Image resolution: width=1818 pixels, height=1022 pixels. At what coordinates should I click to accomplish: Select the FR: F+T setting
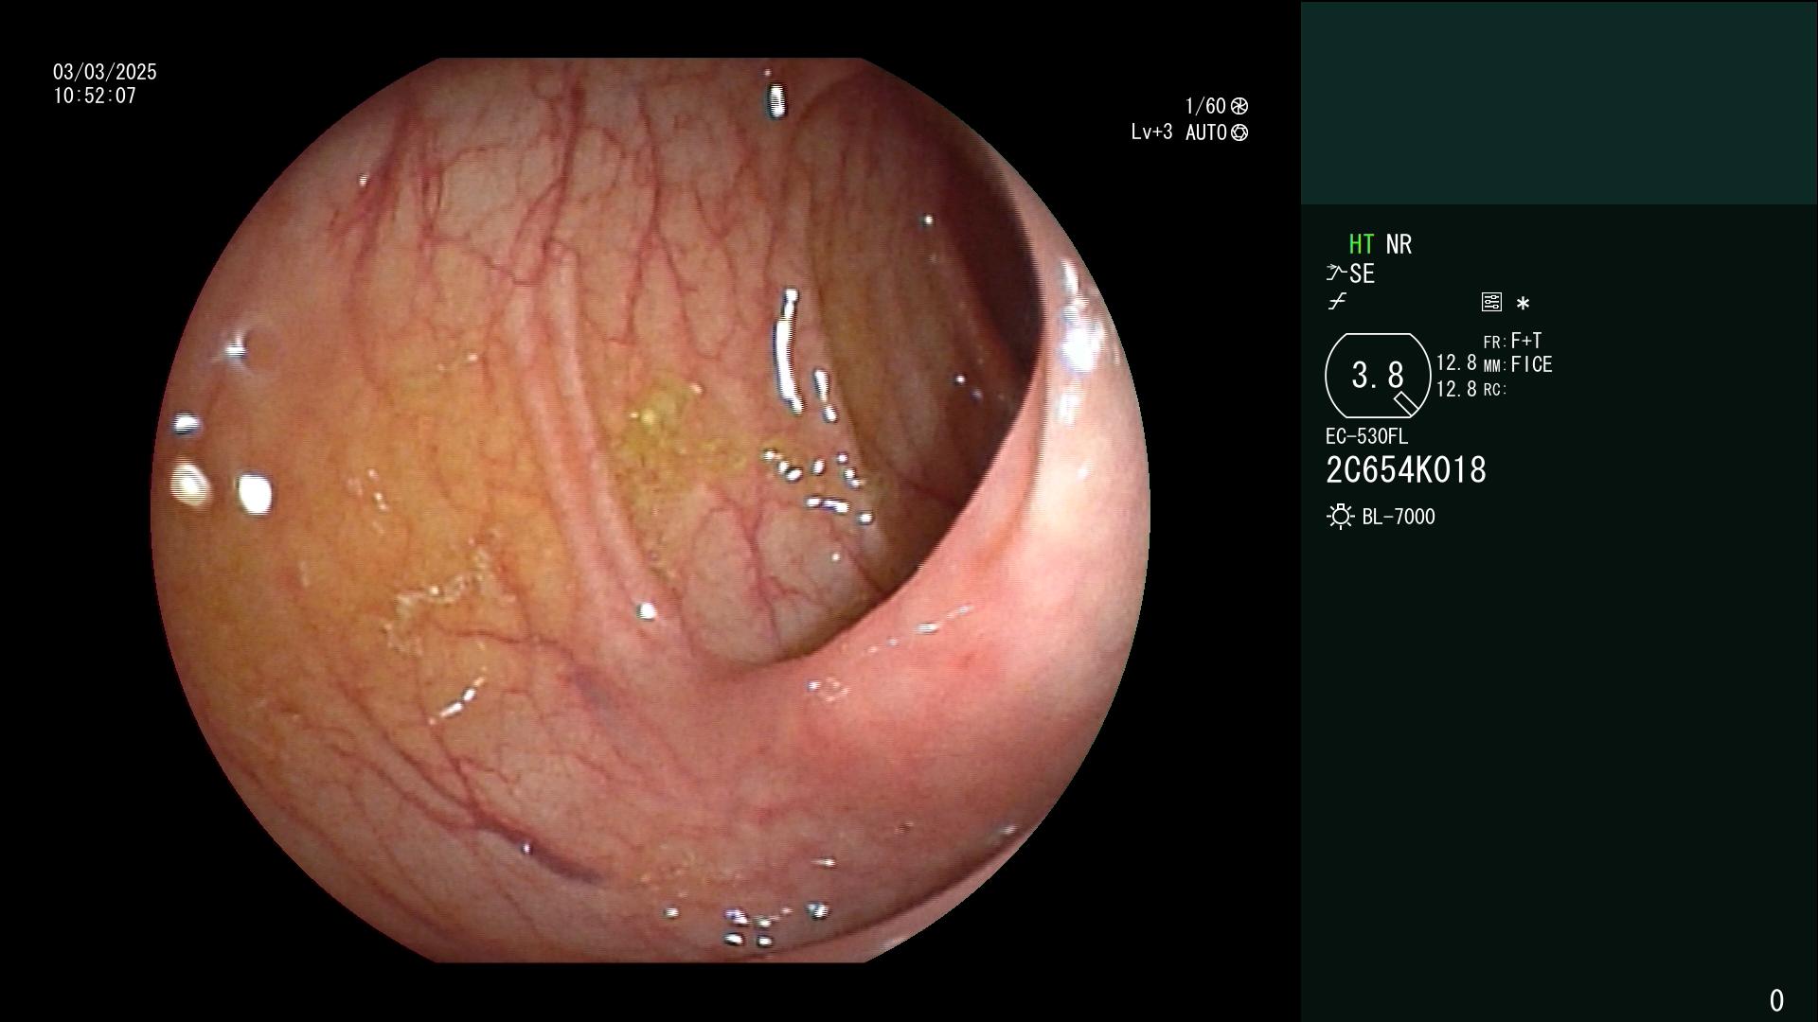point(1512,341)
